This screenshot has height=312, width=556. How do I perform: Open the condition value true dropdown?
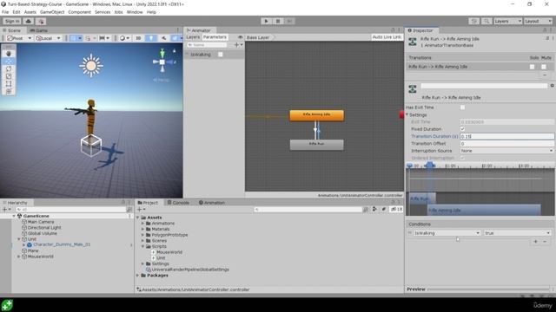pyautogui.click(x=518, y=233)
